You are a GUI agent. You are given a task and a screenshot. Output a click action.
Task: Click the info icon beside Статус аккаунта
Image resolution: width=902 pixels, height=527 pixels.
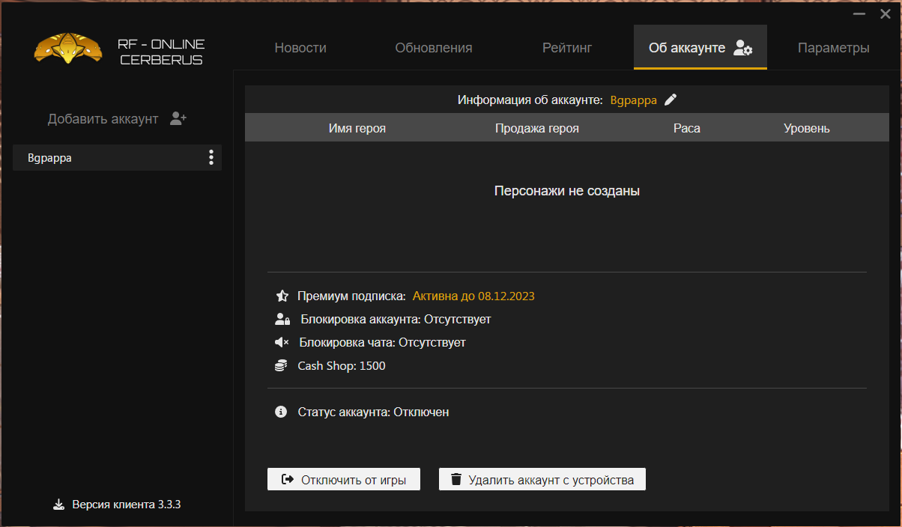point(281,412)
